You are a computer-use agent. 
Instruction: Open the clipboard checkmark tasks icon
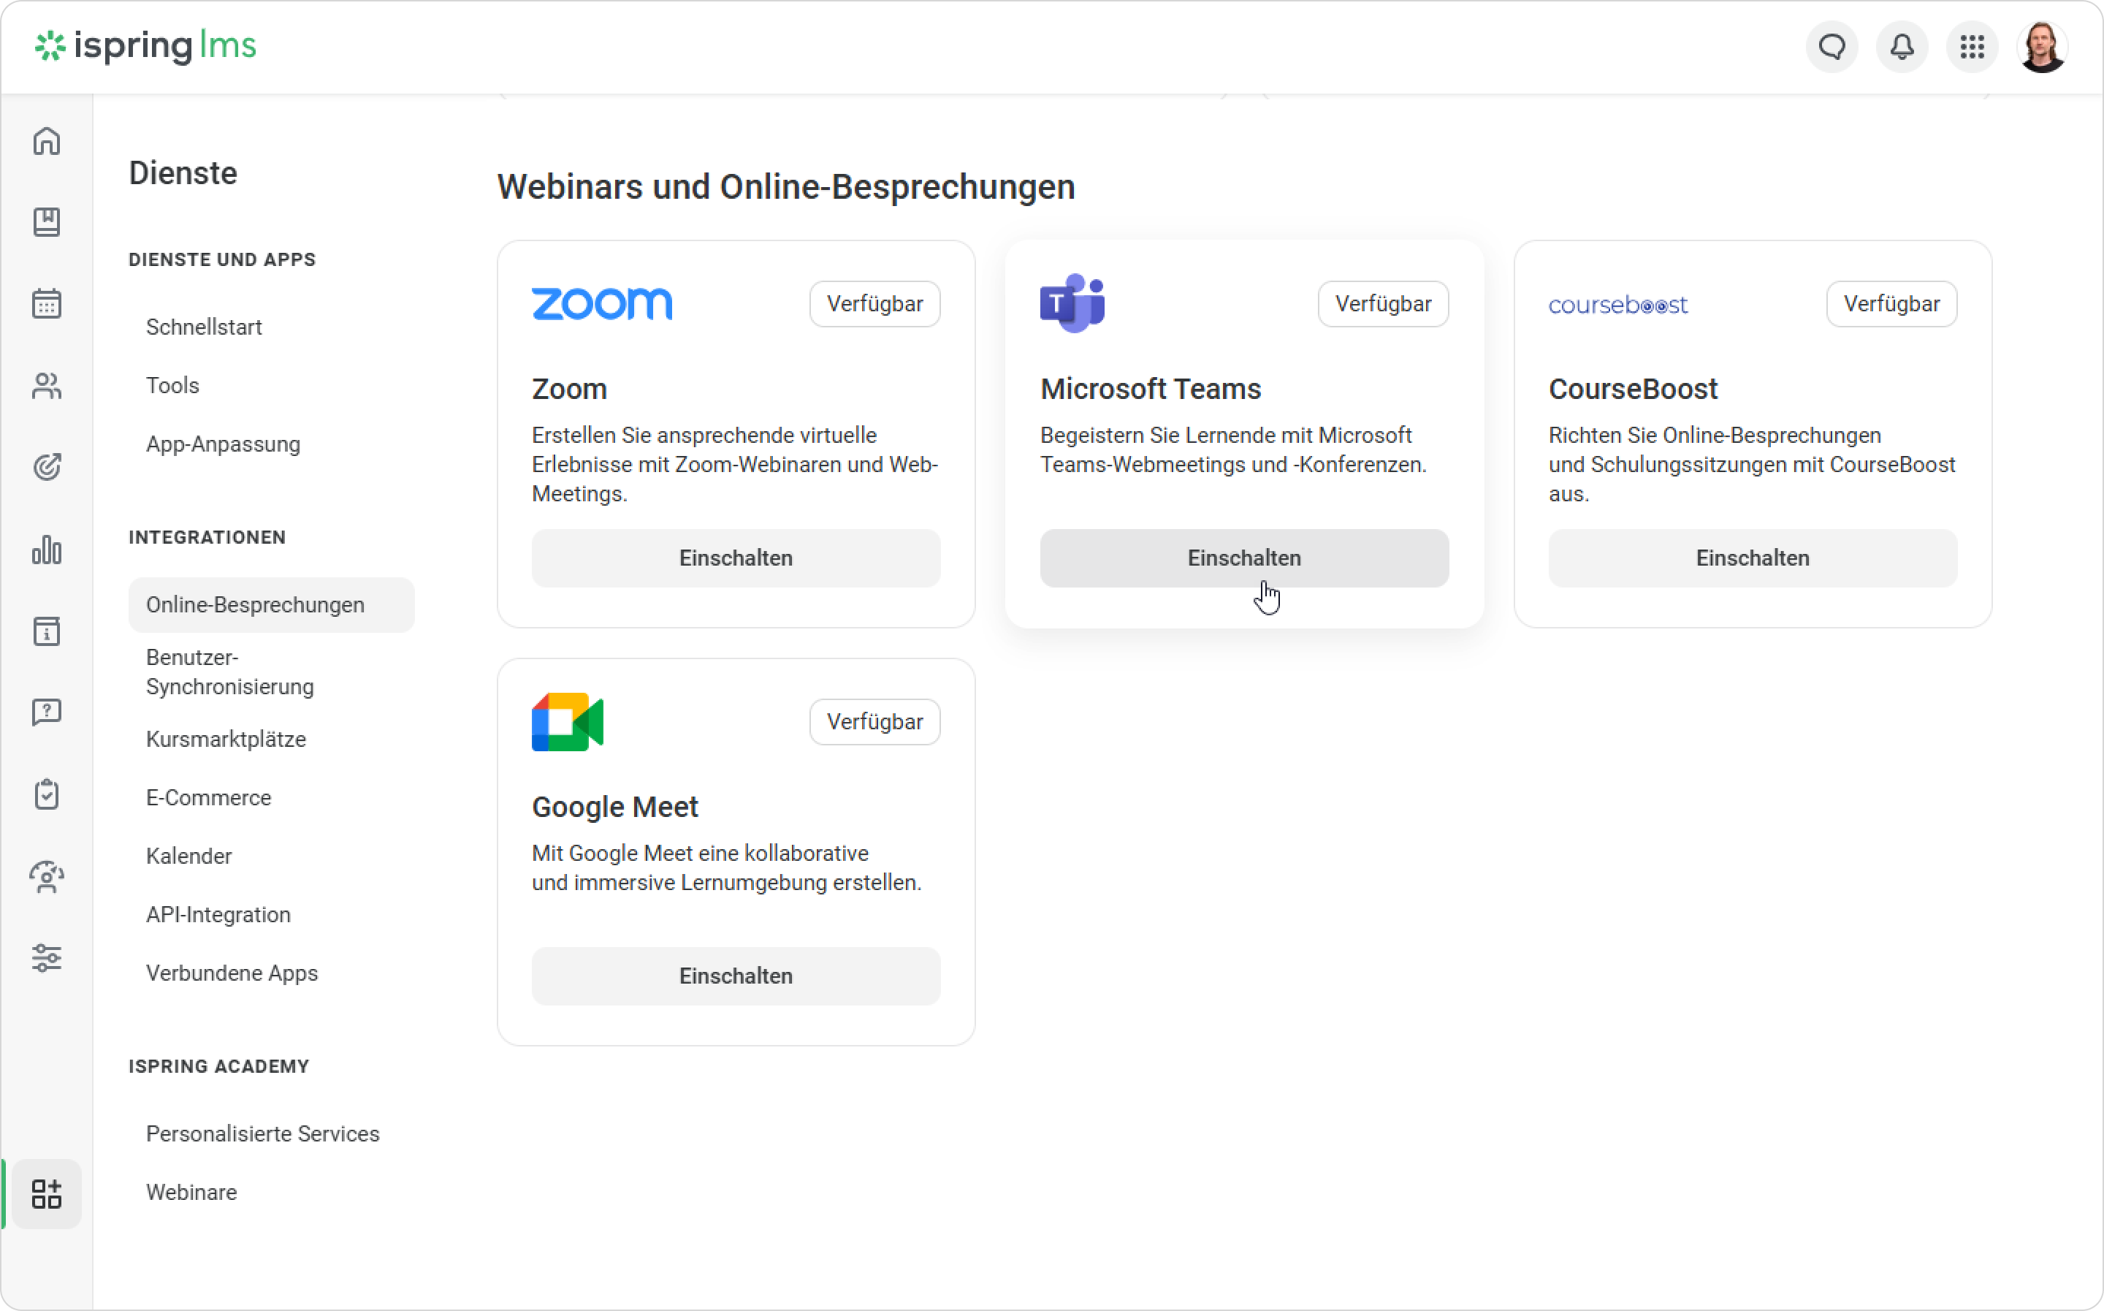47,794
